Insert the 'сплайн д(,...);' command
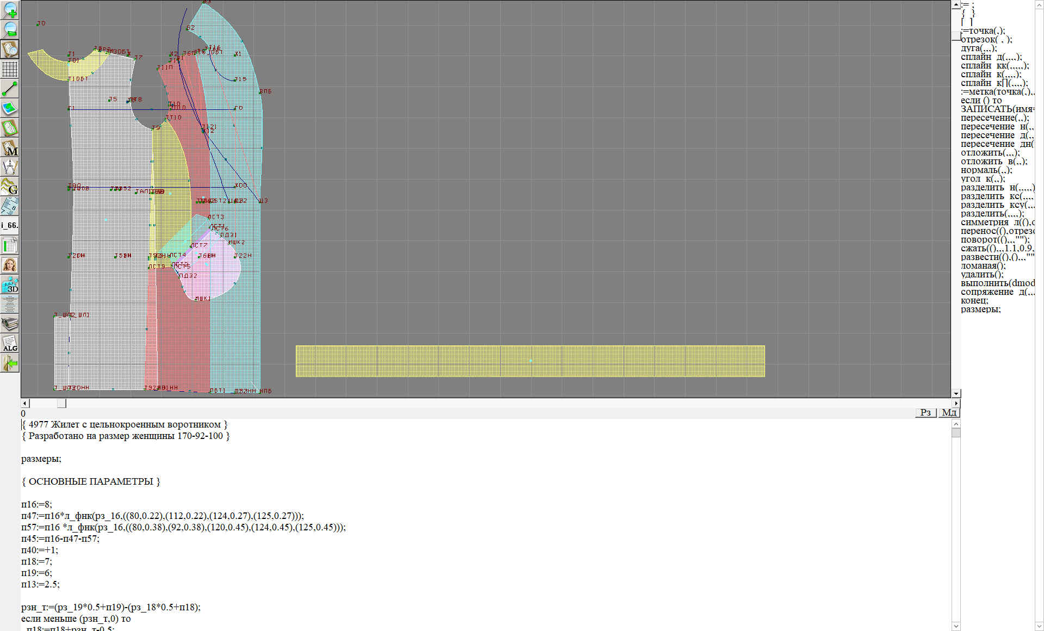 click(x=991, y=57)
